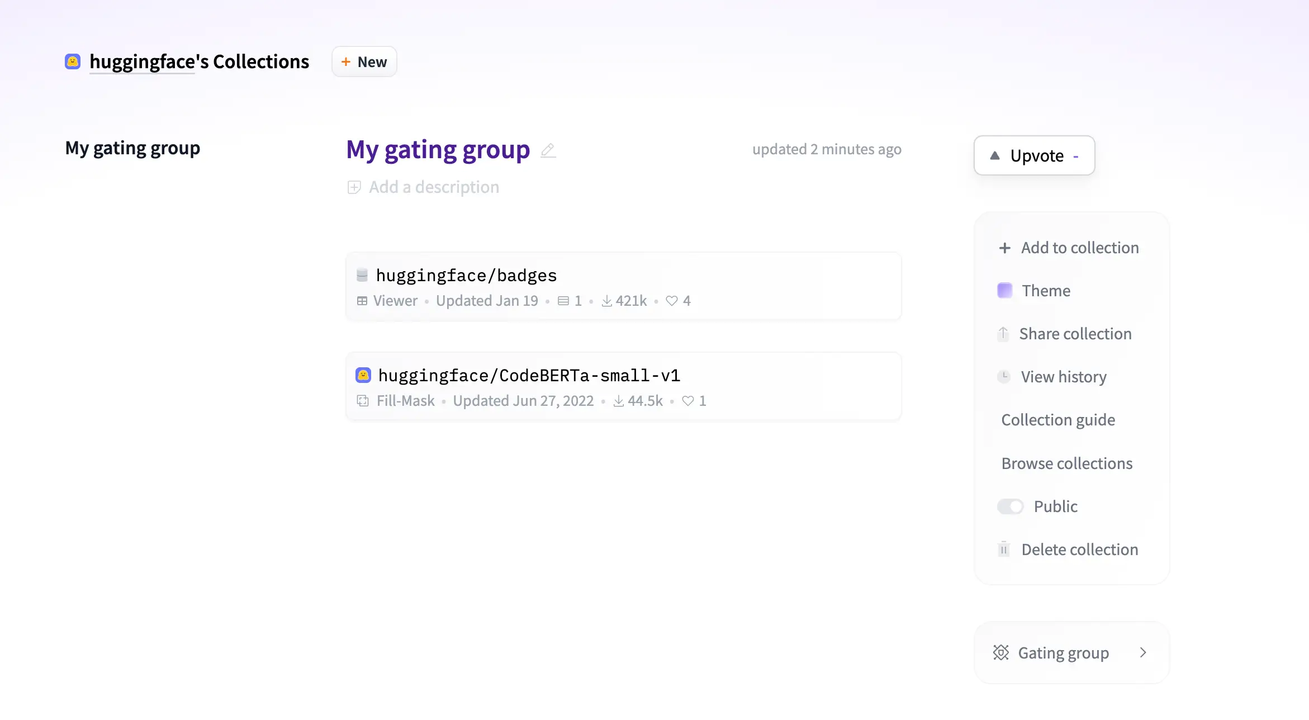The height and width of the screenshot is (720, 1309).
Task: Click the pencil edit icon beside title
Action: (x=548, y=150)
